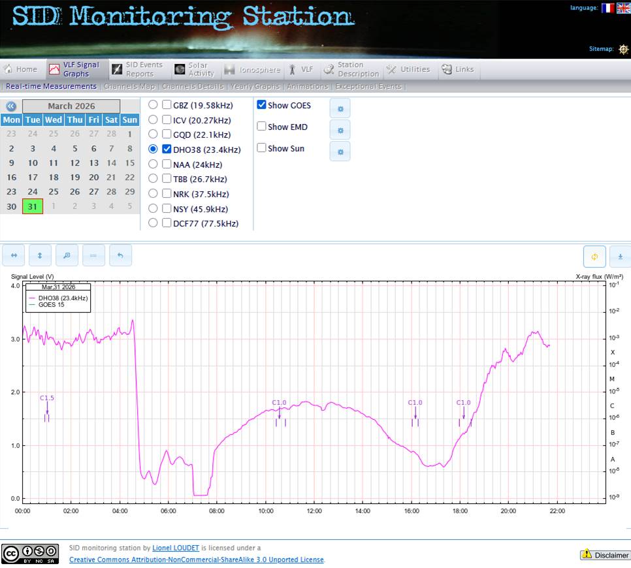Open settings gear next to Show GOES
This screenshot has height=568, width=631.
pos(340,108)
